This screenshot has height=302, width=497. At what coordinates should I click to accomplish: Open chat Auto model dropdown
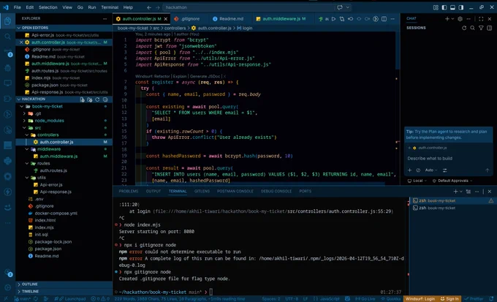click(x=431, y=170)
